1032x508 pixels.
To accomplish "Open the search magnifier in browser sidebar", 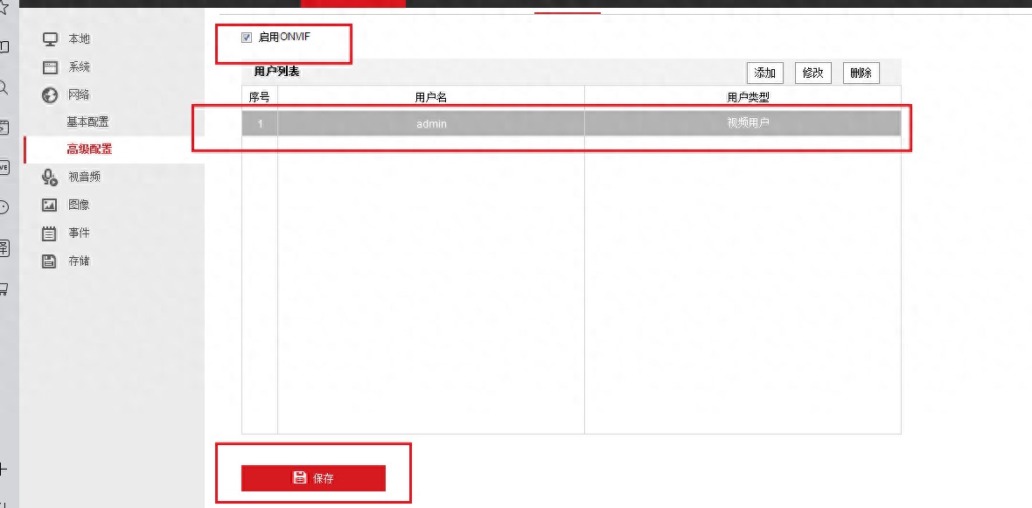I will pos(3,87).
